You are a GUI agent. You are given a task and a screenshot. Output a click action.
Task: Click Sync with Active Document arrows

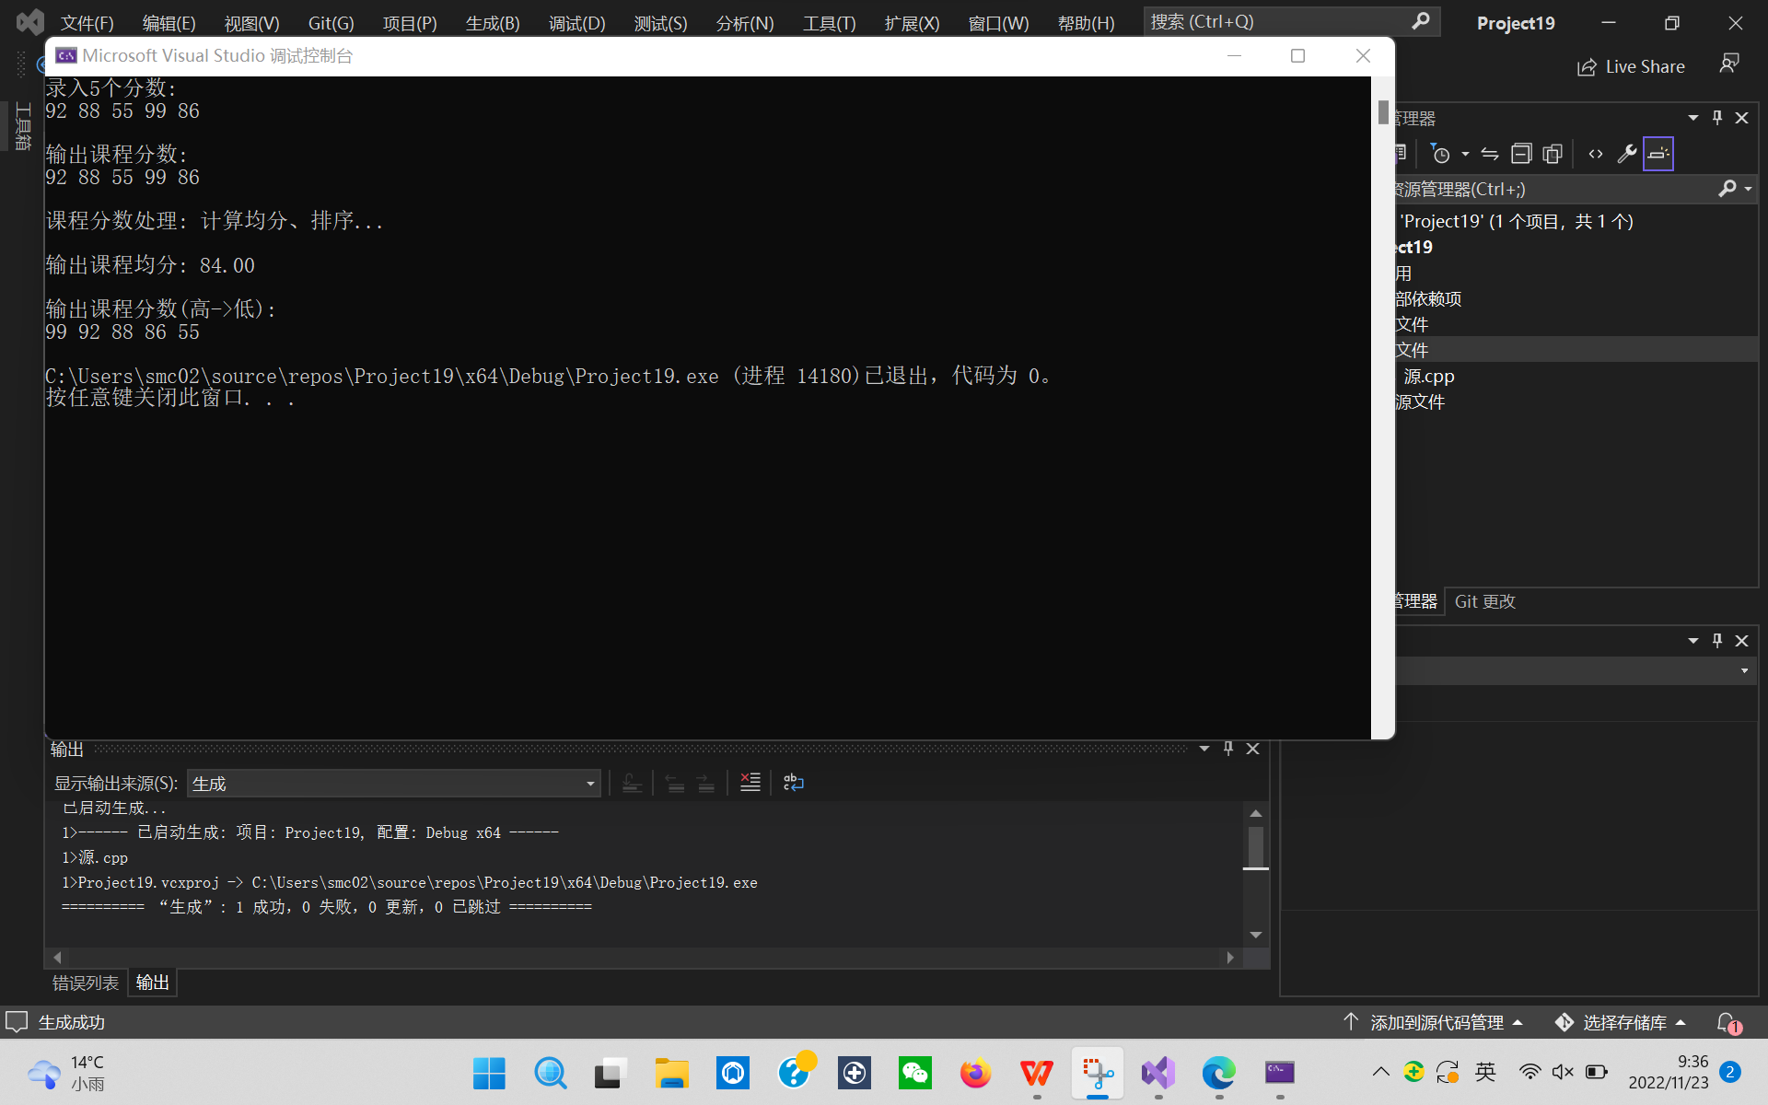pyautogui.click(x=1490, y=154)
